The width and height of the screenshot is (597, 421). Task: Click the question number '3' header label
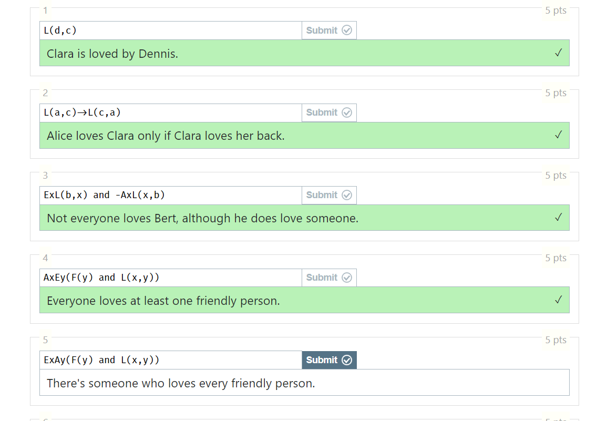coord(45,175)
